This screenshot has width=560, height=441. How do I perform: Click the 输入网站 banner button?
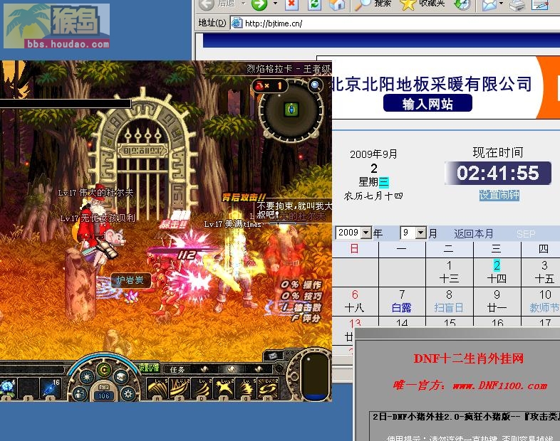[427, 104]
